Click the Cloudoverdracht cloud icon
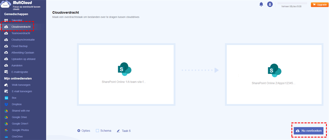The height and width of the screenshot is (140, 329). 6,27
